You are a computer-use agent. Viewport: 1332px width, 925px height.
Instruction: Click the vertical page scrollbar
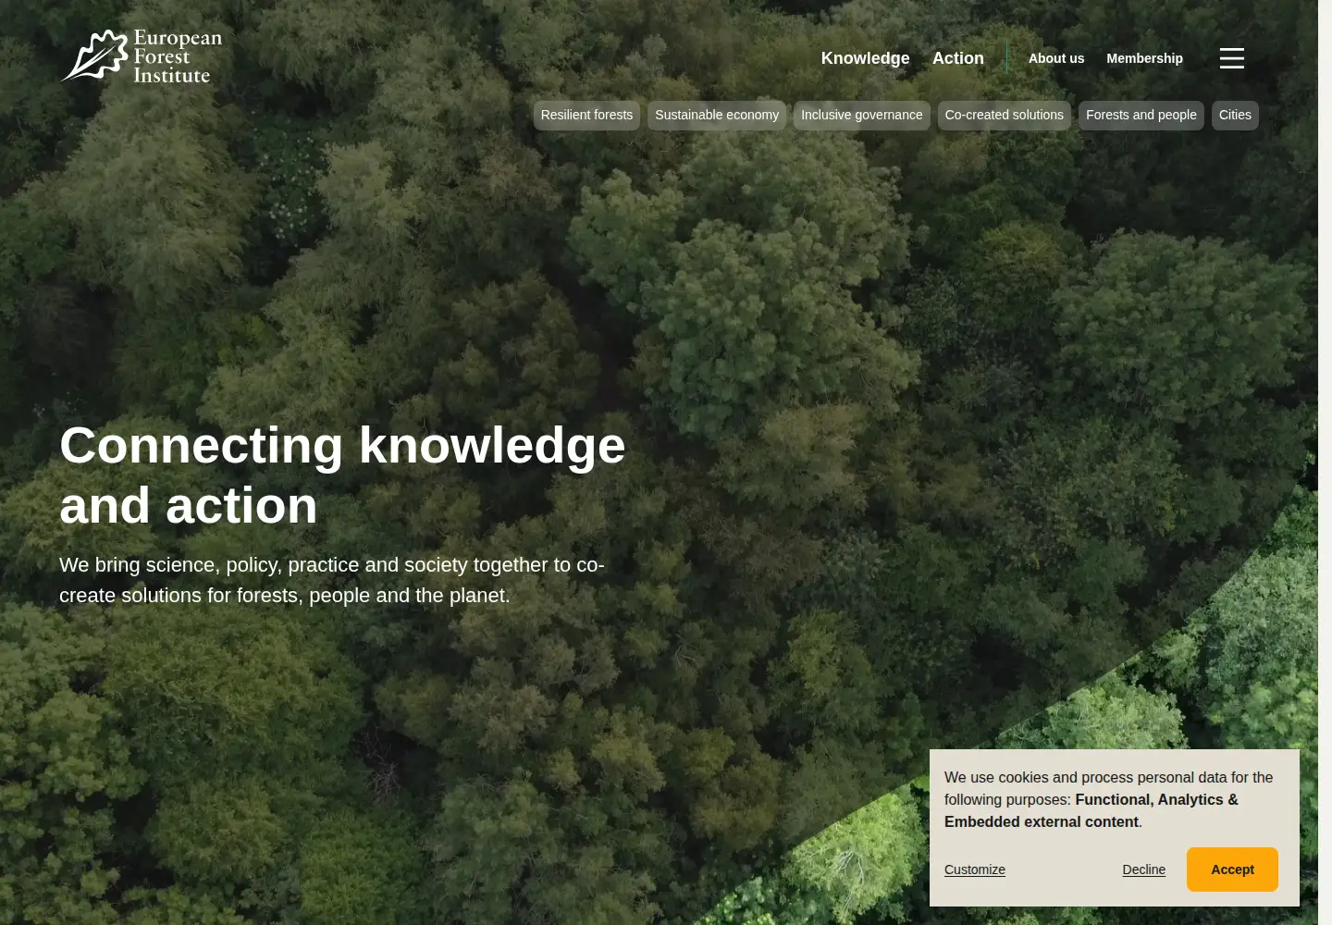click(x=1325, y=462)
